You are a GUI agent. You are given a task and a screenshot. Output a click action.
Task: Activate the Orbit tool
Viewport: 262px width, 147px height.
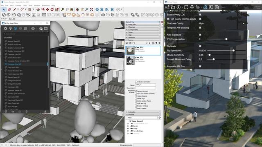[x=77, y=9]
